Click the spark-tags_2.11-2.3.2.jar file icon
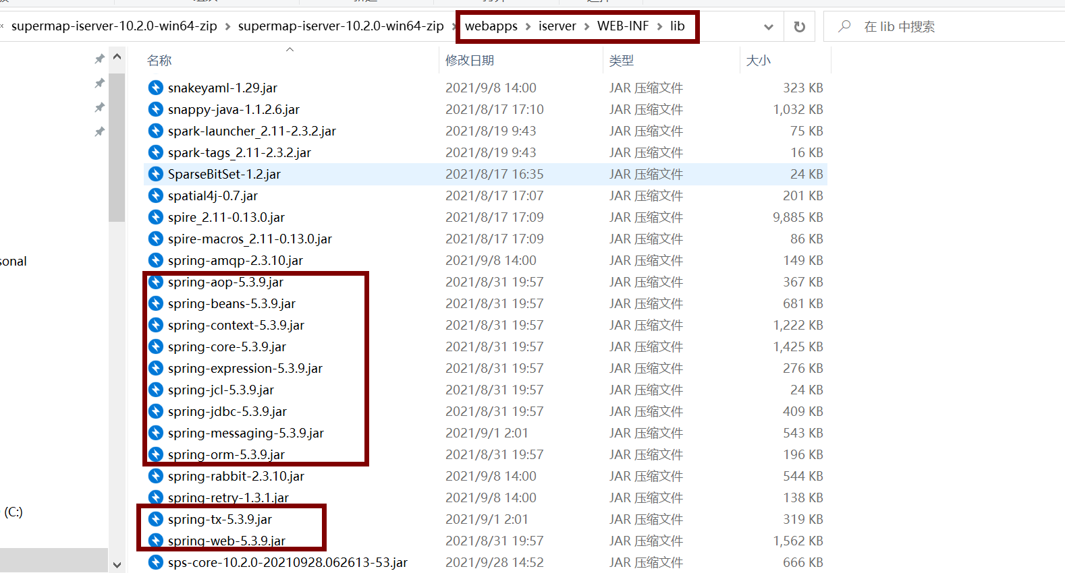 pyautogui.click(x=156, y=152)
